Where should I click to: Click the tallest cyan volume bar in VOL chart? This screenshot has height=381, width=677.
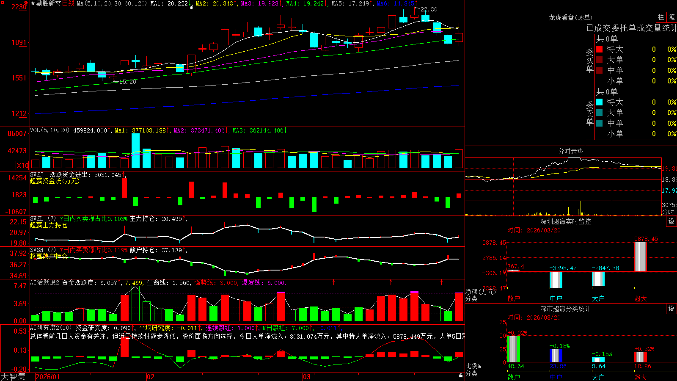pyautogui.click(x=135, y=151)
